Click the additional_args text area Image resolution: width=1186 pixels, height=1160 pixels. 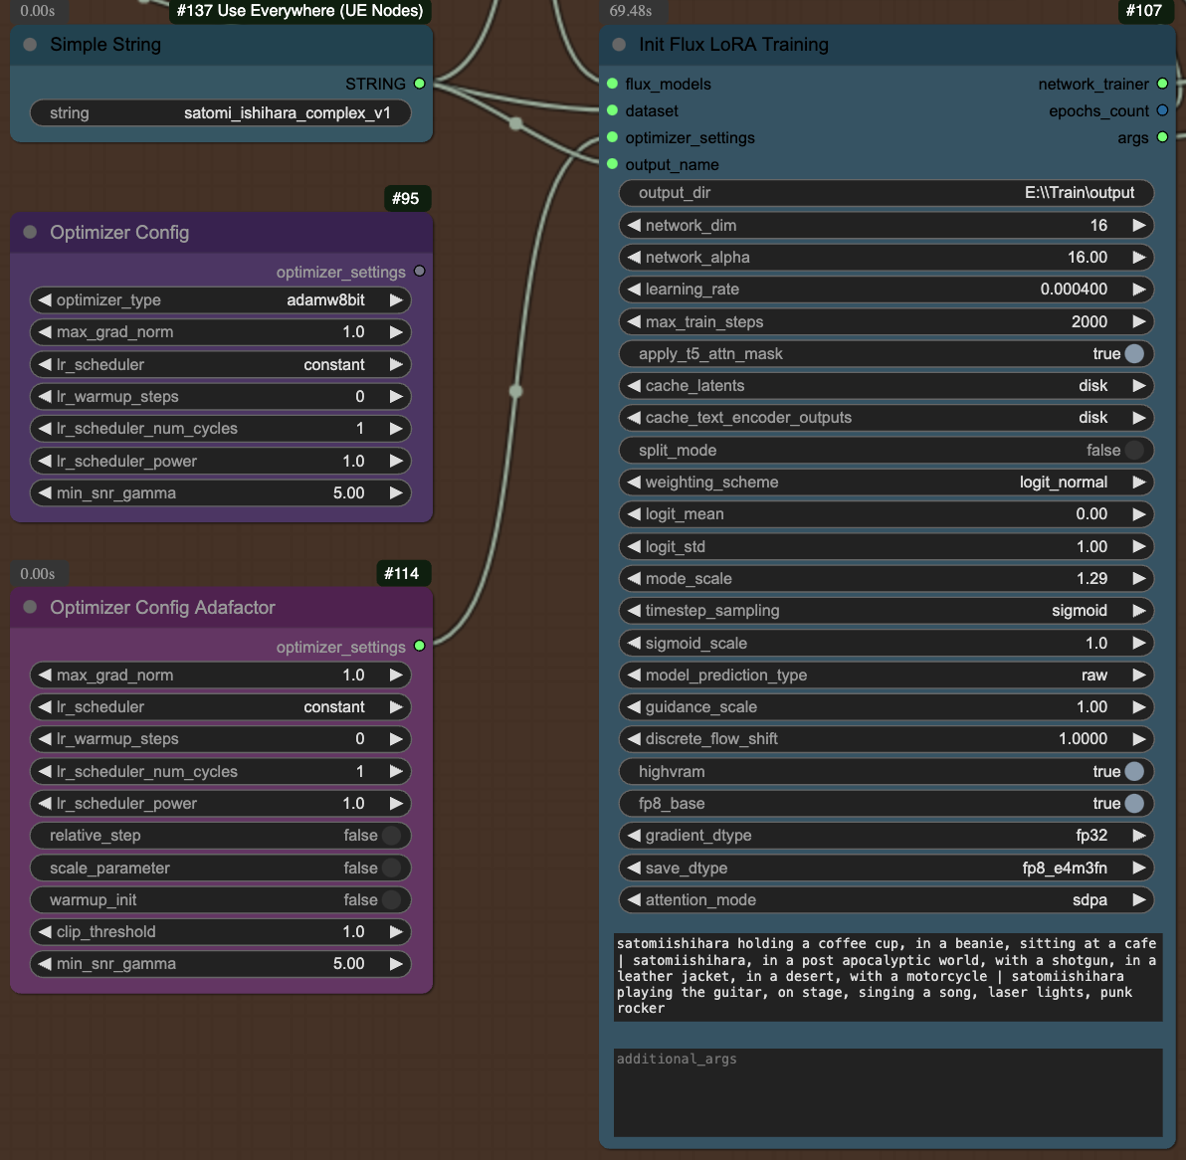click(888, 1092)
